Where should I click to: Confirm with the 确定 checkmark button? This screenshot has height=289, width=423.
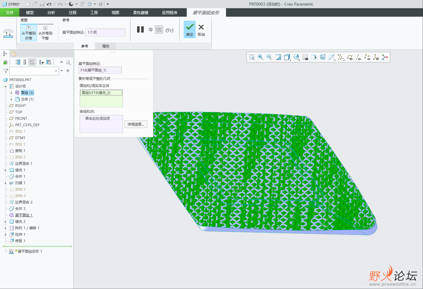[190, 29]
